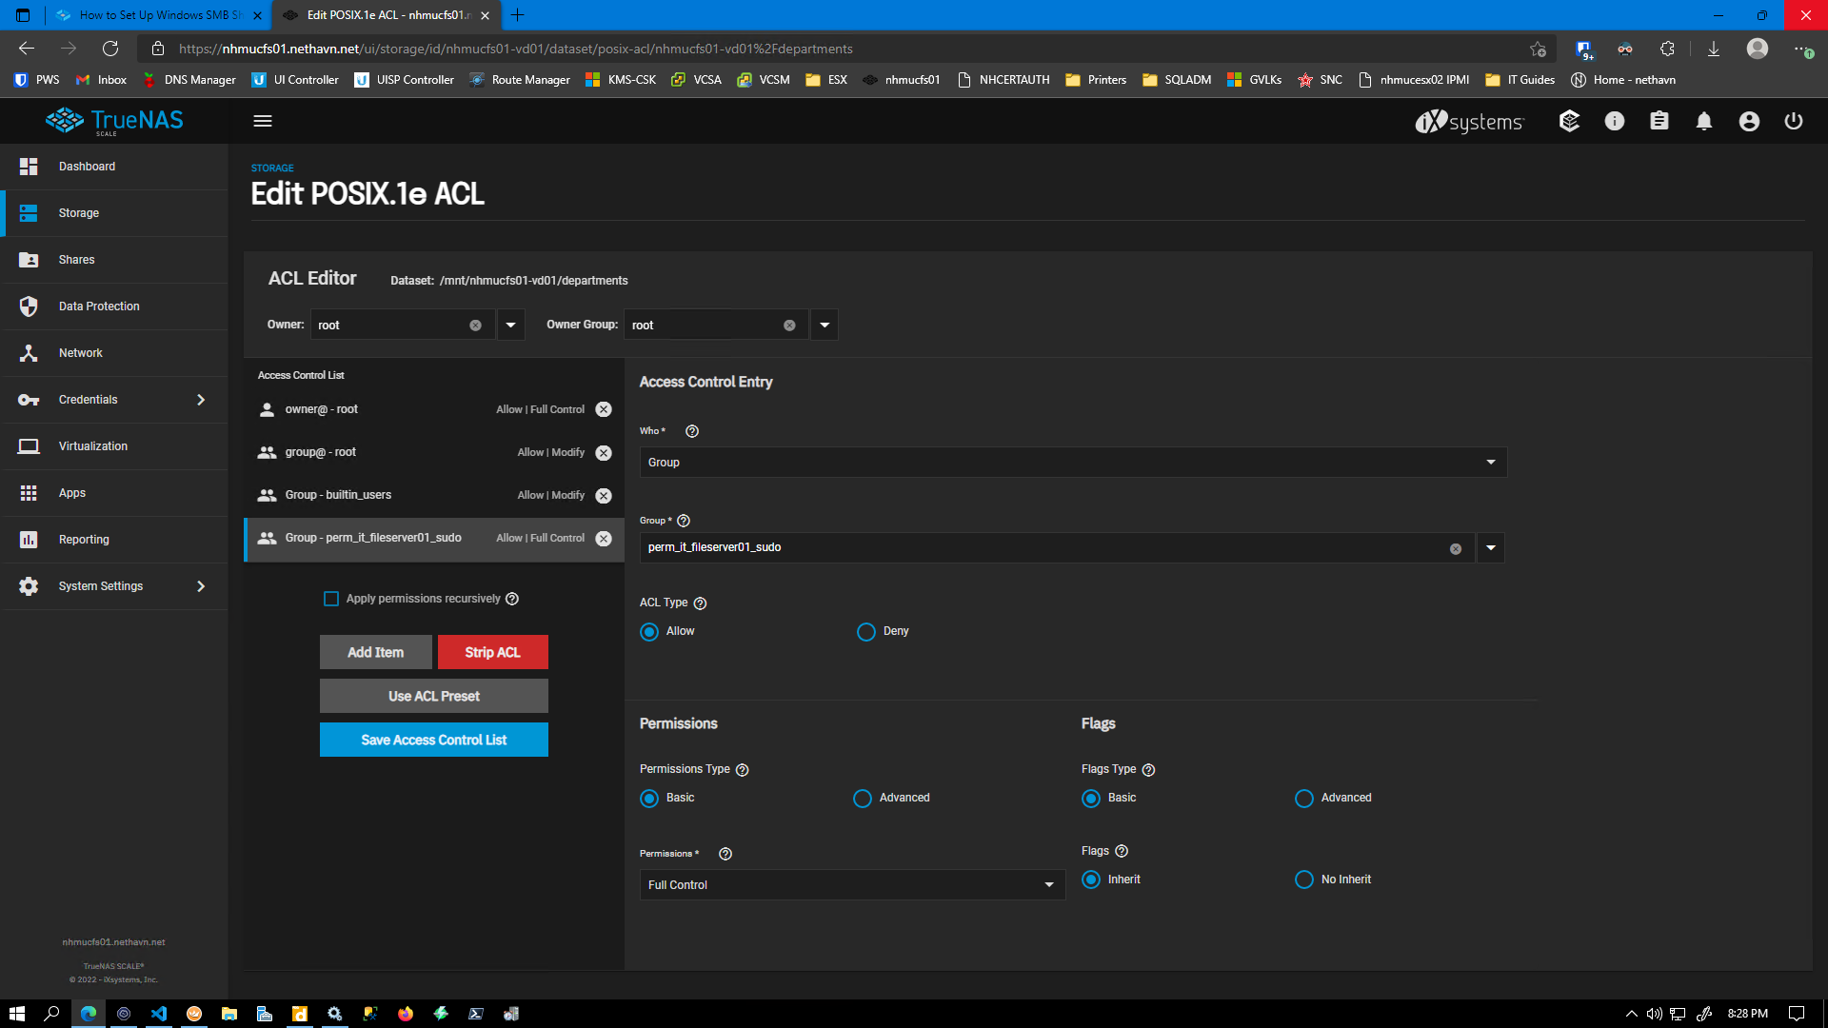
Task: Show help for ACL Type
Action: [x=700, y=603]
